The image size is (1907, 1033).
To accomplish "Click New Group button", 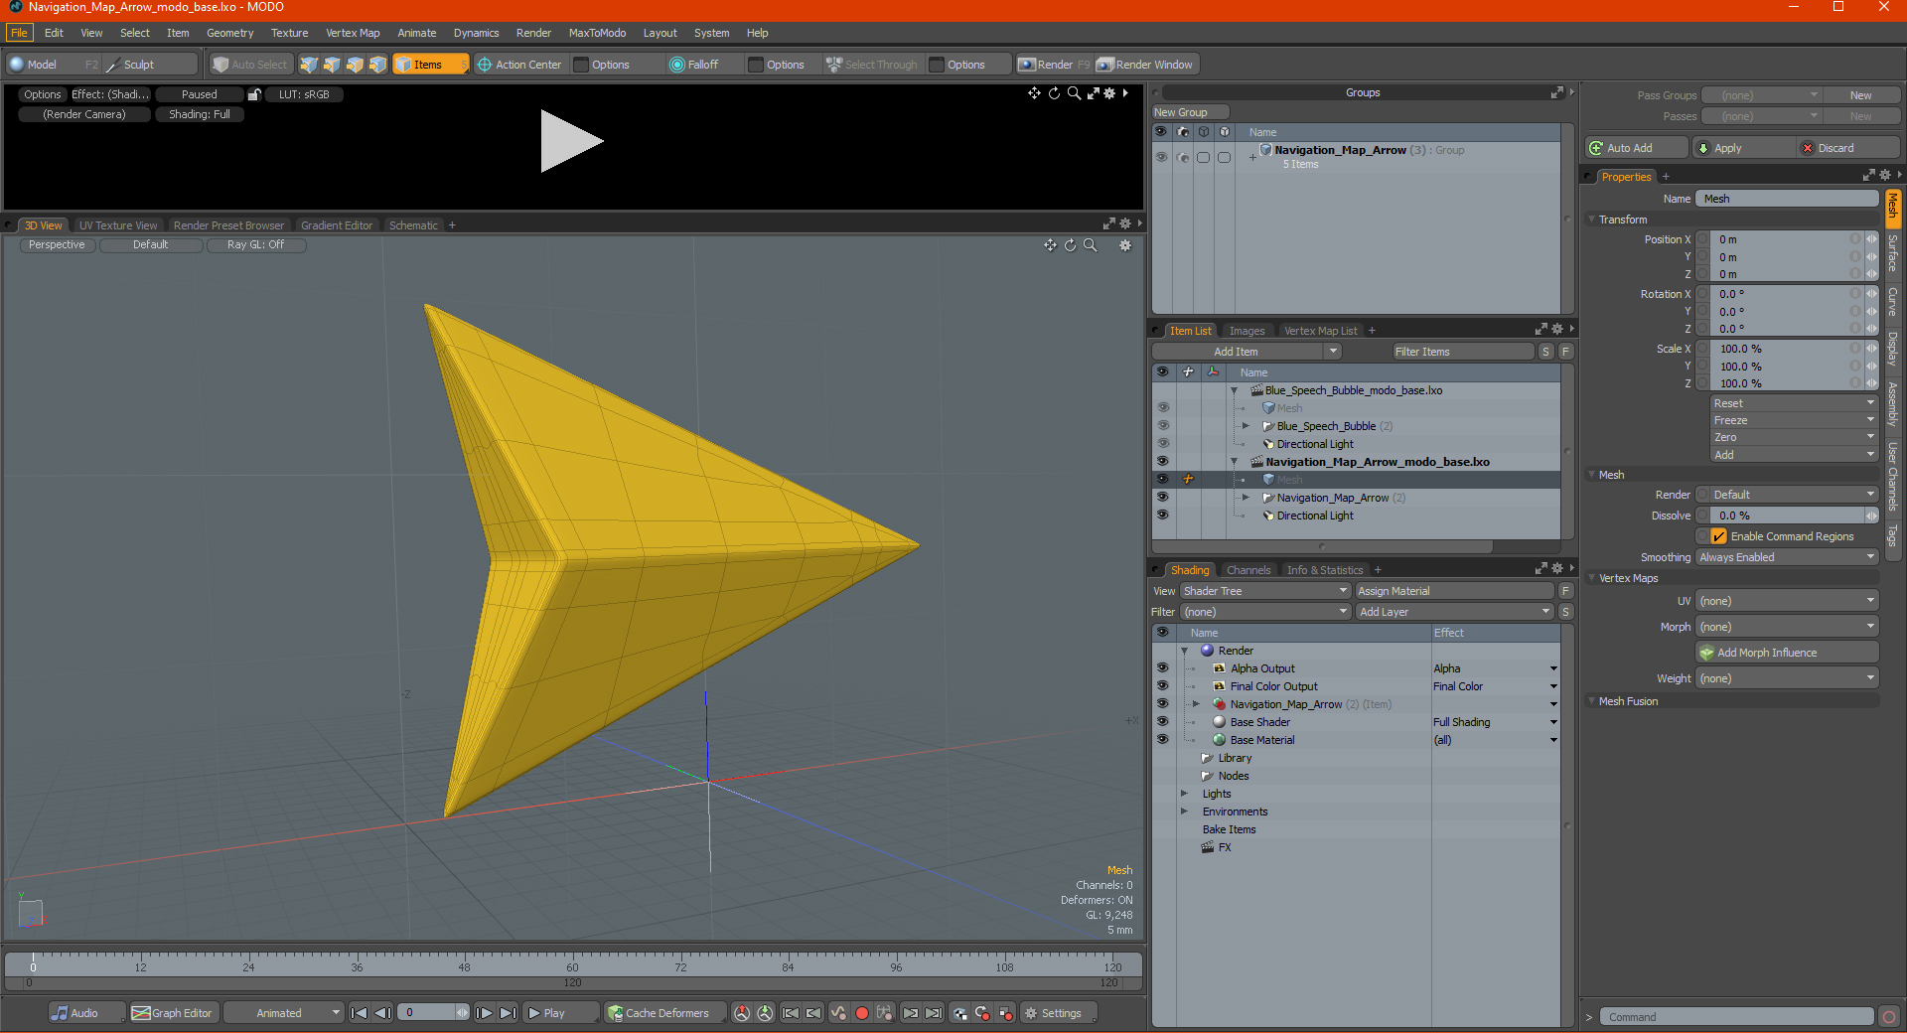I will [x=1190, y=112].
